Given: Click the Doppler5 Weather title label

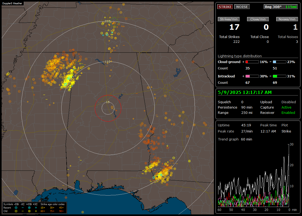Looking at the screenshot, I should click(x=12, y=3).
